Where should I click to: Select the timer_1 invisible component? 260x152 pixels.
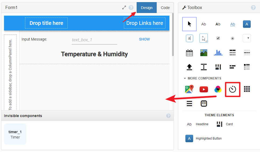click(x=15, y=134)
